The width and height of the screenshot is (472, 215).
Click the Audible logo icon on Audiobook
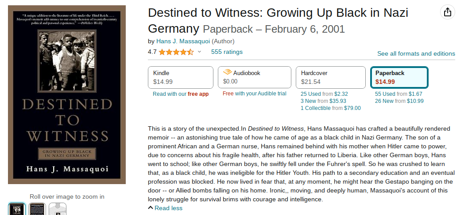pos(227,72)
